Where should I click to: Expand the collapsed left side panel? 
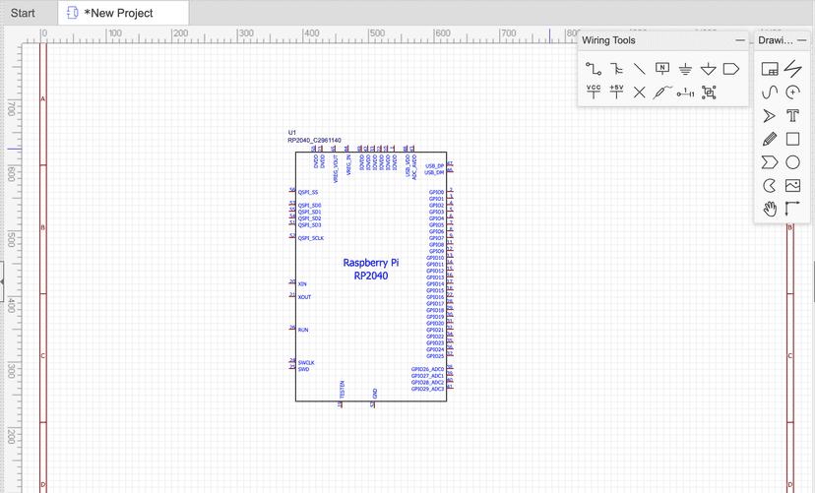3,282
